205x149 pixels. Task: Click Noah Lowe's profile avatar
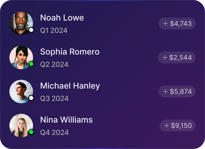[x=21, y=23]
